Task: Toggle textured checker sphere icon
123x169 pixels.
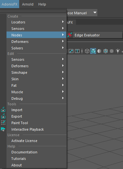Action: click(112, 51)
